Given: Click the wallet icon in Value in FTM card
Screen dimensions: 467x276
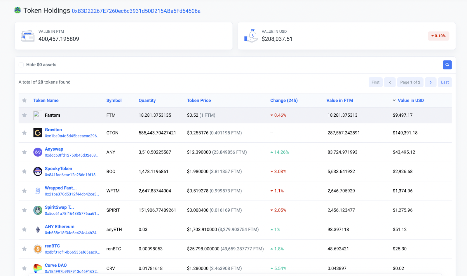Looking at the screenshot, I should 28,36.
